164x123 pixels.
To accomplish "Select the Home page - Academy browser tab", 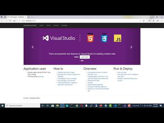I will pos(17,17).
